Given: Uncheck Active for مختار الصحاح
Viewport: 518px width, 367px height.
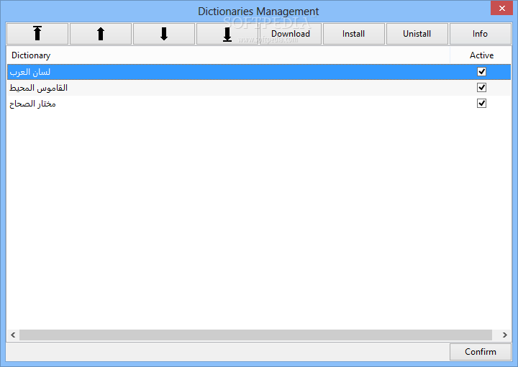Looking at the screenshot, I should tap(481, 104).
